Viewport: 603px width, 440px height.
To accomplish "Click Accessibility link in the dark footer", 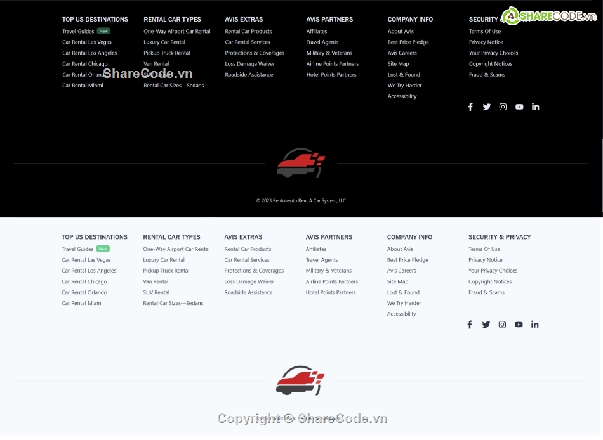I will [402, 96].
